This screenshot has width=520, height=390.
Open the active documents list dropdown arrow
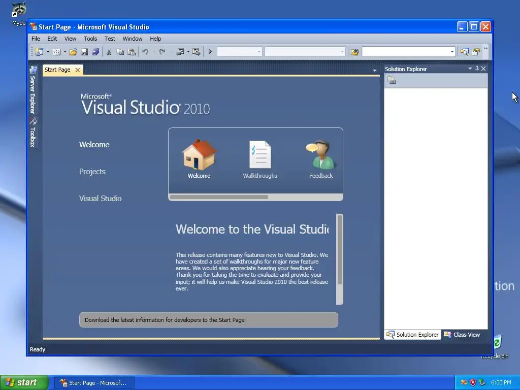[x=375, y=70]
